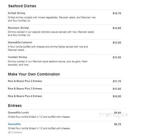Select Rice & Beans Plus 4 Entrees
Viewport: 162px width, 137px height.
coord(25,96)
